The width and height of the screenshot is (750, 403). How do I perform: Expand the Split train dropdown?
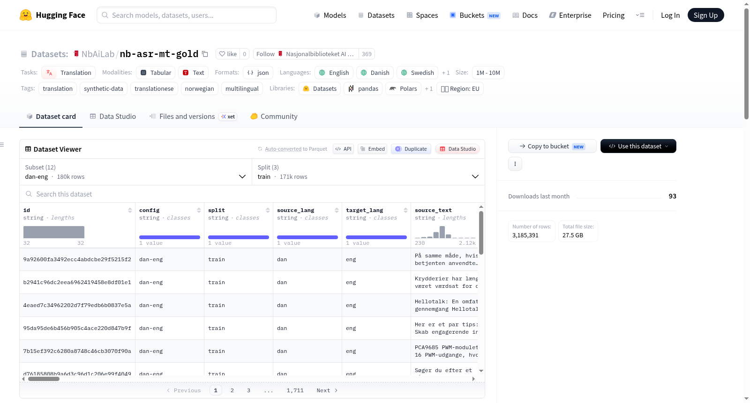coord(368,172)
